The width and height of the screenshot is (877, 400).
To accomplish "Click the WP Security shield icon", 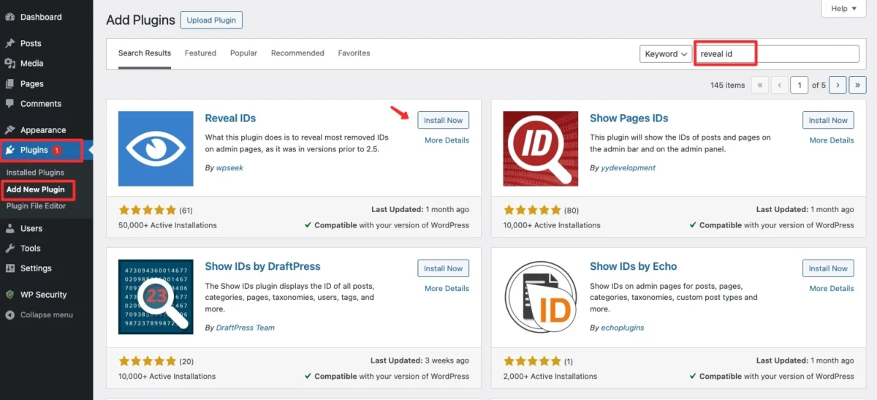I will click(10, 295).
